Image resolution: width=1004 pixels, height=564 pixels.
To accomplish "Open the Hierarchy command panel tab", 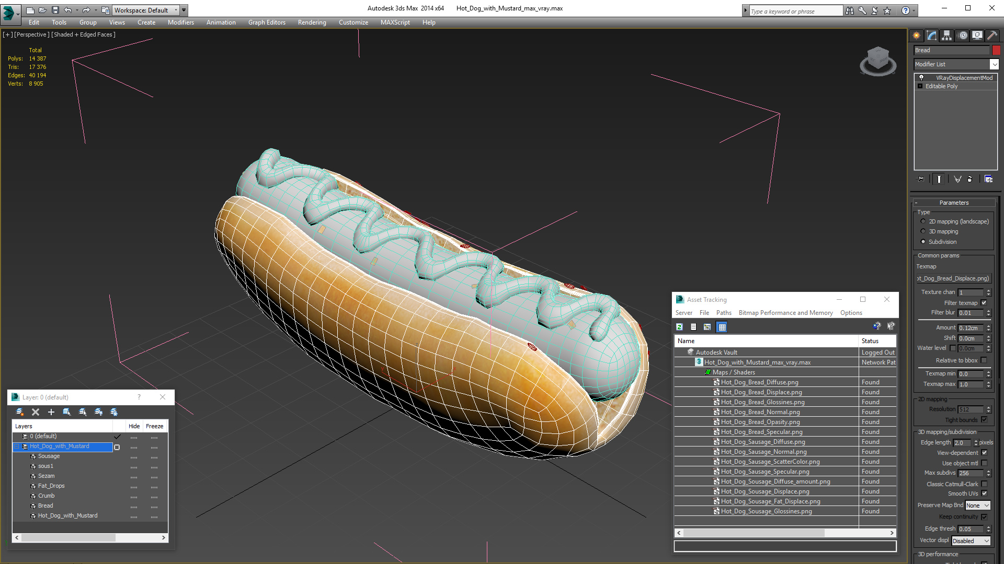I will [x=946, y=36].
